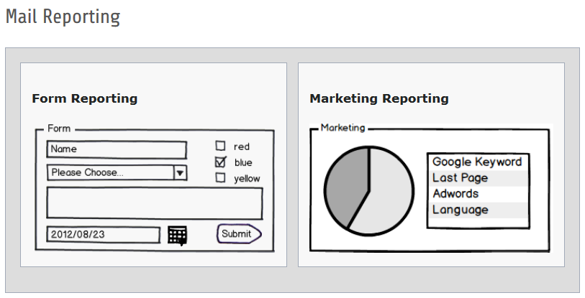585x298 pixels.
Task: Click the 2012/08/23 date field
Action: point(103,235)
